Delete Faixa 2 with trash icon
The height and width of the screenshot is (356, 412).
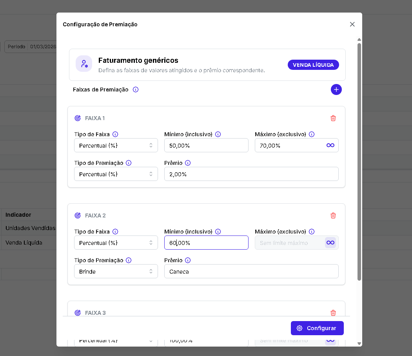click(x=333, y=215)
